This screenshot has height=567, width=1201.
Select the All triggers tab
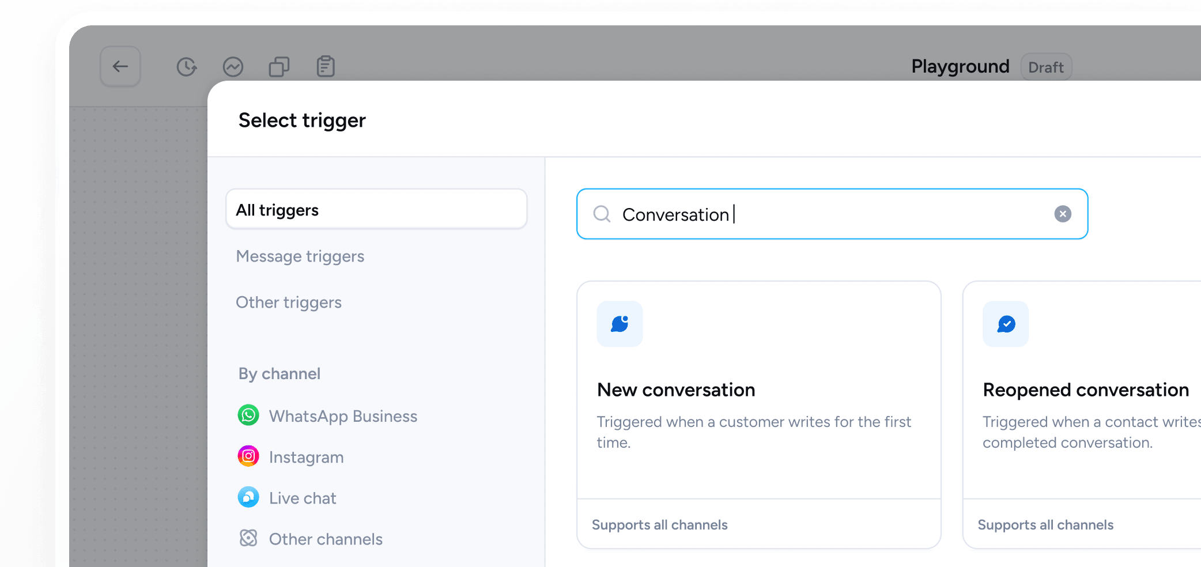point(376,210)
